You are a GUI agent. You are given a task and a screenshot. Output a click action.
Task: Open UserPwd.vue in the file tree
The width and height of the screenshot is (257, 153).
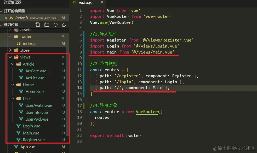point(37,119)
